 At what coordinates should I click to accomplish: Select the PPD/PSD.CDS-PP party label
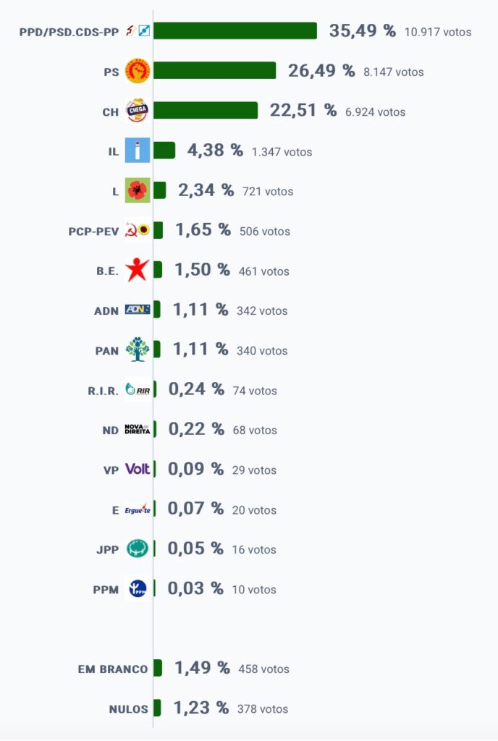(x=69, y=32)
